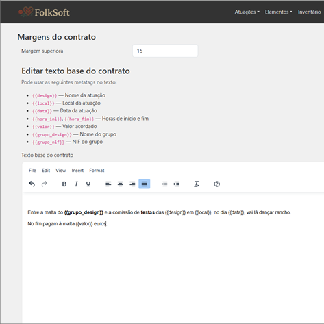
Task: Go to Inventário page
Action: [x=309, y=12]
